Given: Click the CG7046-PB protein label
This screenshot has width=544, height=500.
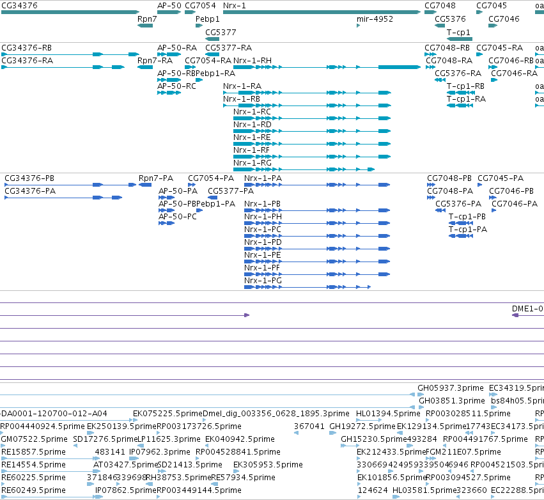Looking at the screenshot, I should [511, 191].
